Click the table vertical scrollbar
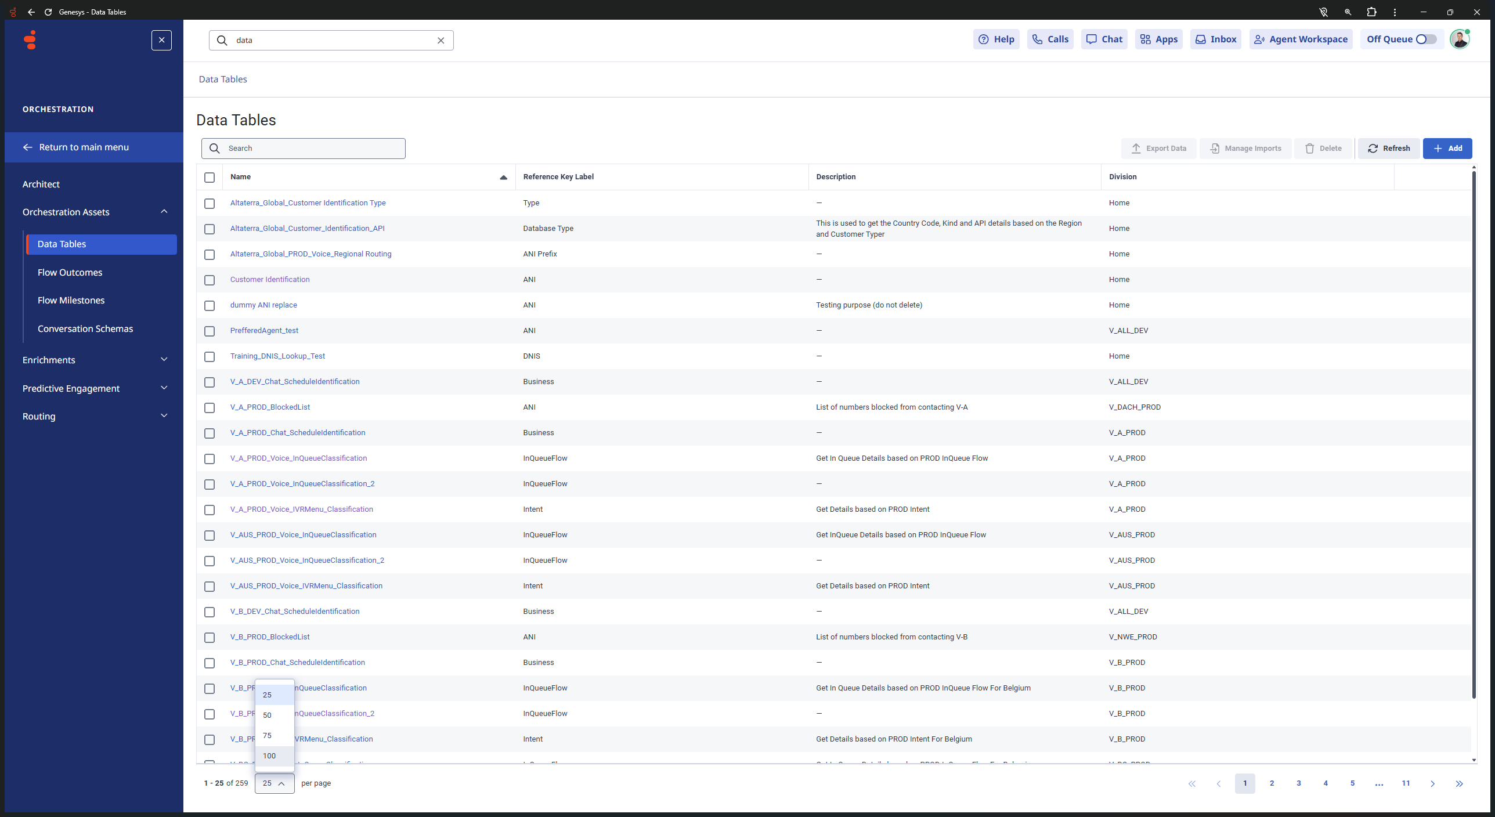This screenshot has height=817, width=1495. point(1474,435)
